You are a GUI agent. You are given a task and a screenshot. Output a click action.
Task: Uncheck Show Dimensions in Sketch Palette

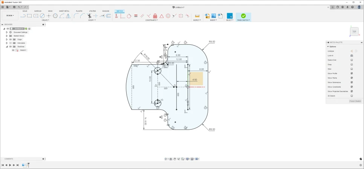coord(352,82)
